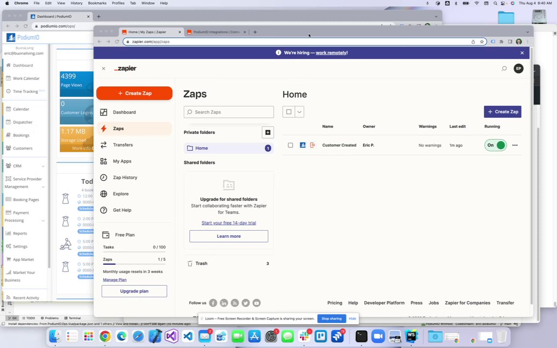The image size is (557, 348).
Task: Open the History menu in menu bar
Action: click(x=76, y=3)
